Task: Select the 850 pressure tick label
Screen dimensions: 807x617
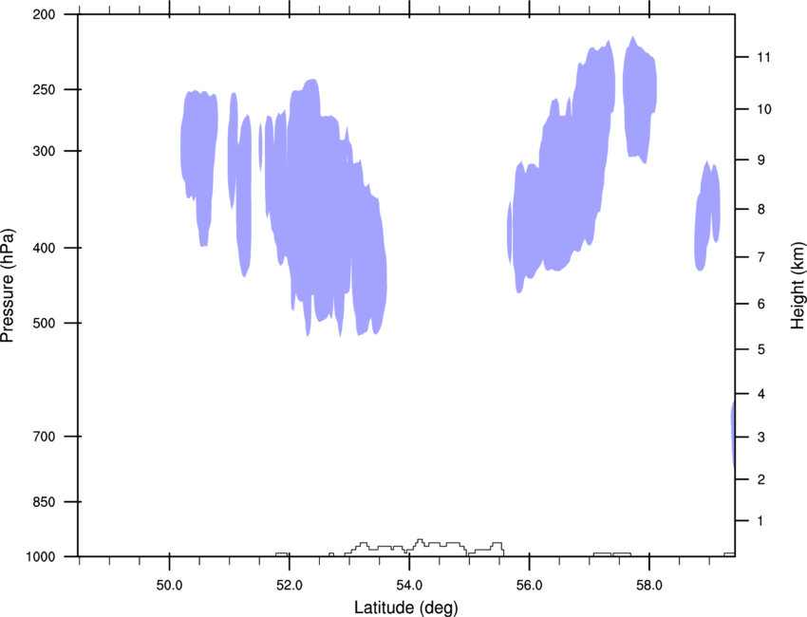Action: (44, 502)
